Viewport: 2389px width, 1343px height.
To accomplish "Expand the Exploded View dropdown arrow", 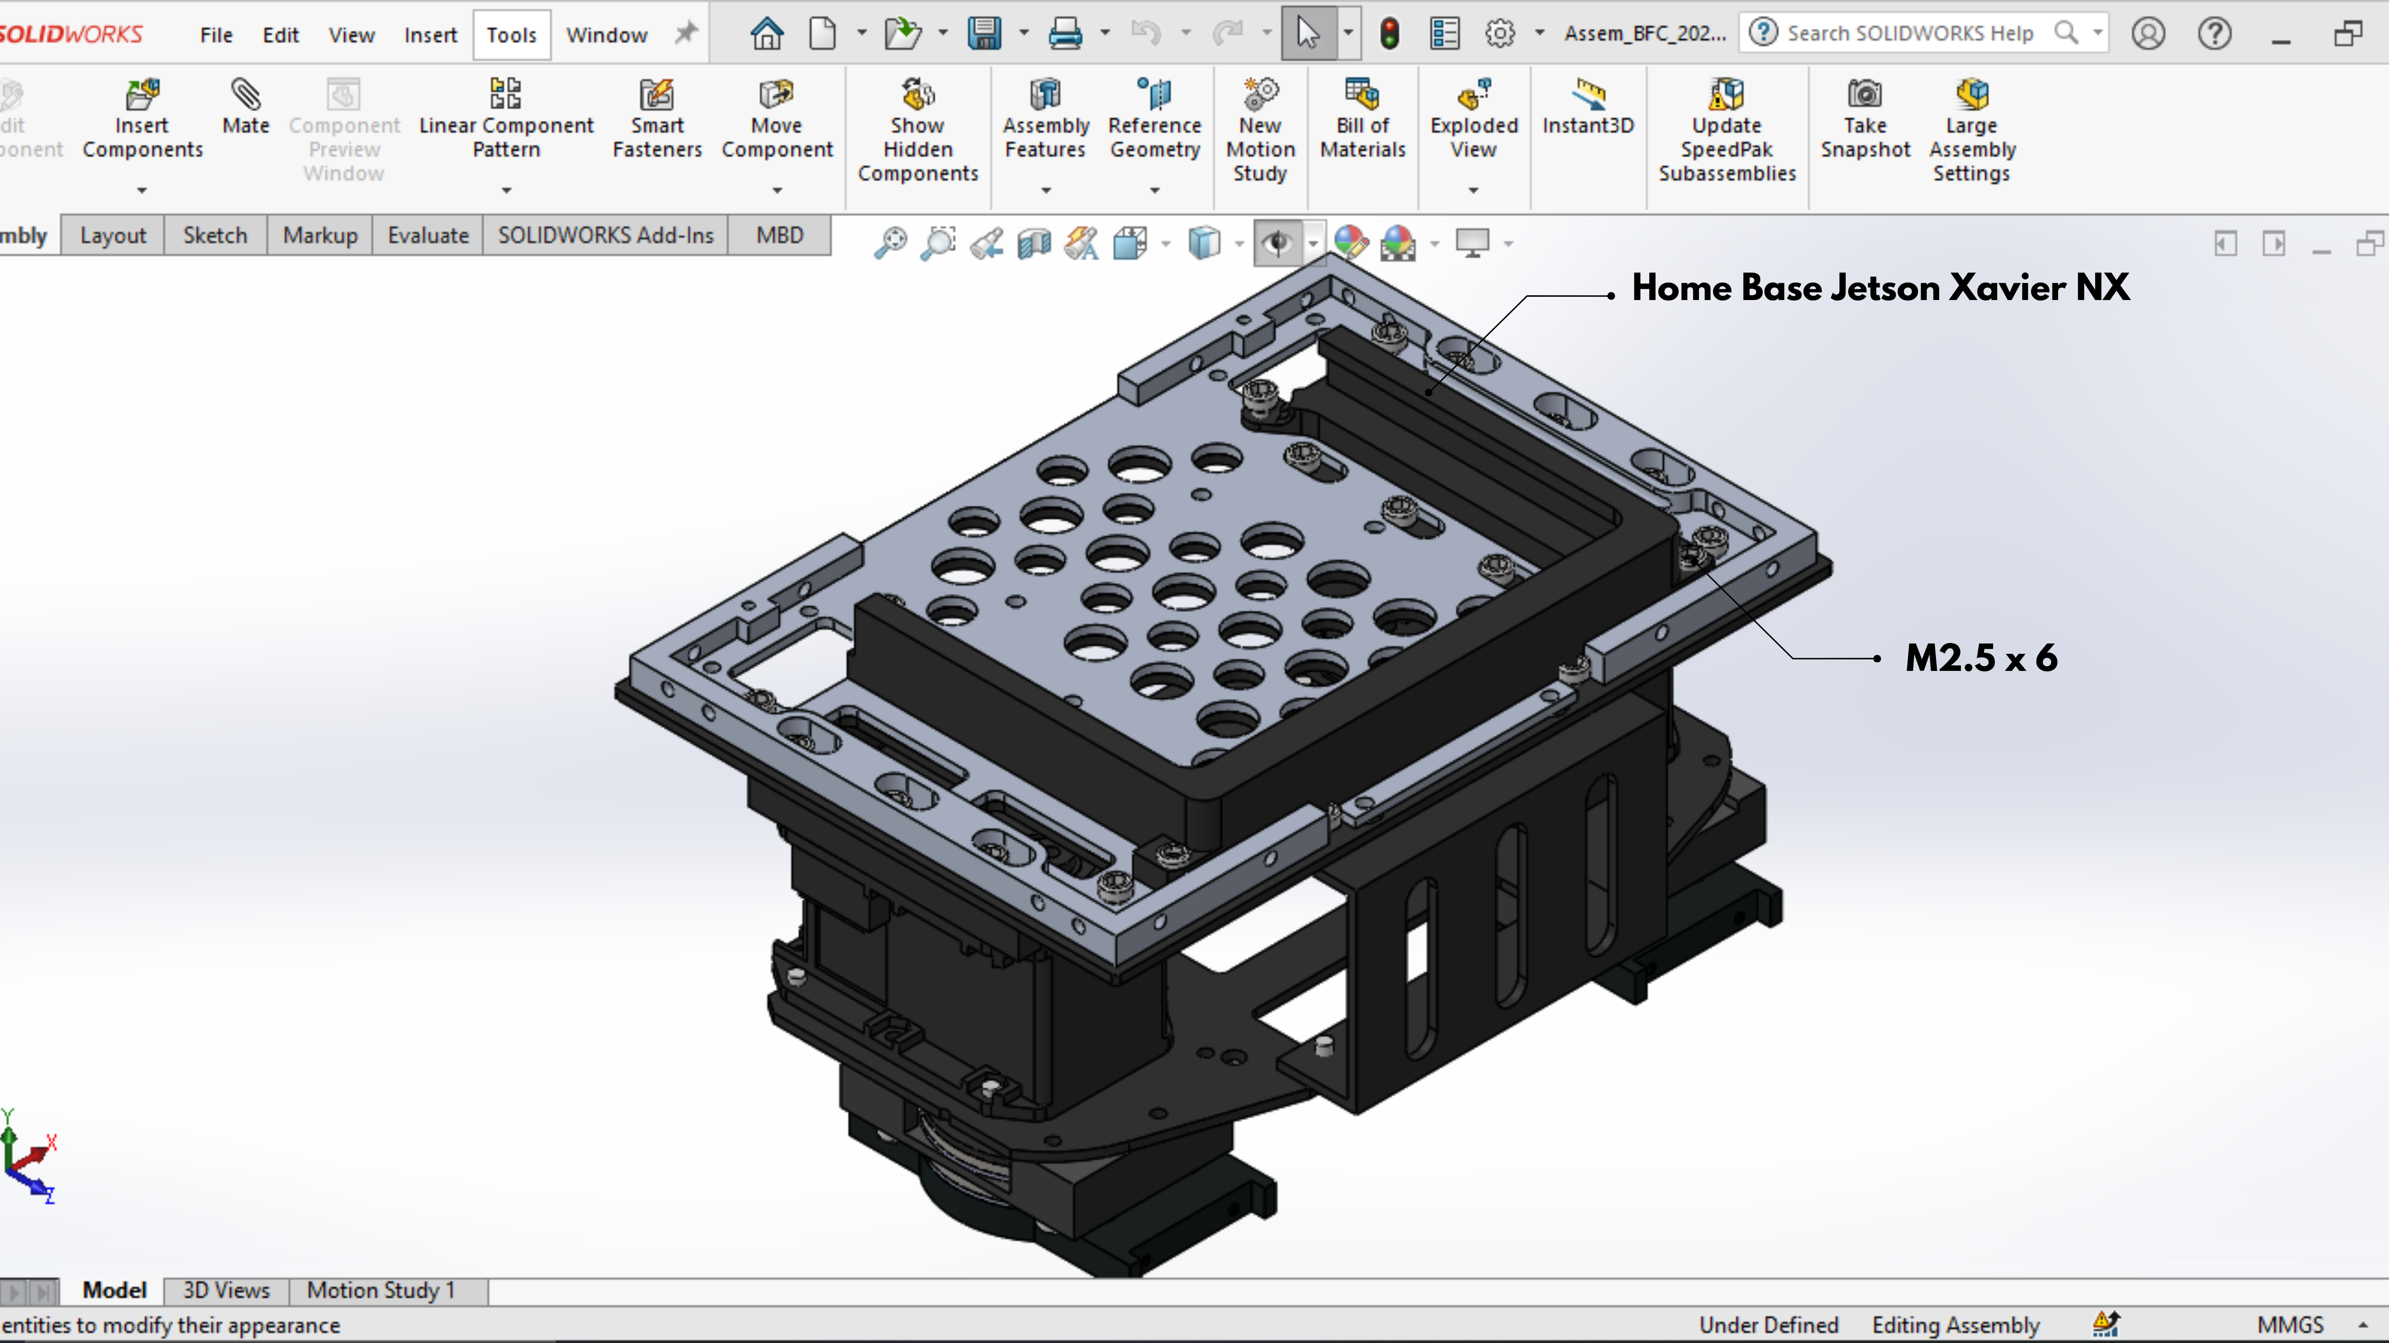I will coord(1474,191).
